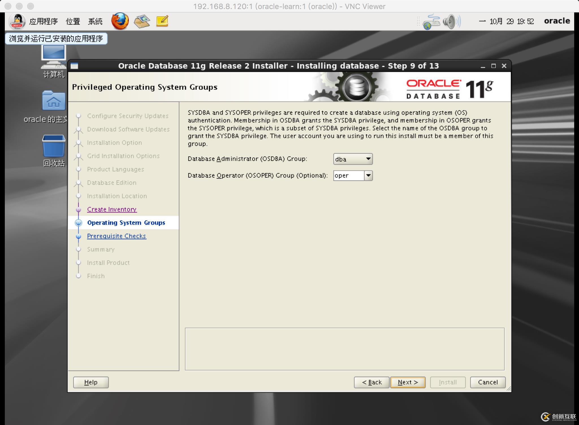Click the Database Operator (OSOPER) Group label
Viewport: 579px width, 425px height.
(x=258, y=176)
